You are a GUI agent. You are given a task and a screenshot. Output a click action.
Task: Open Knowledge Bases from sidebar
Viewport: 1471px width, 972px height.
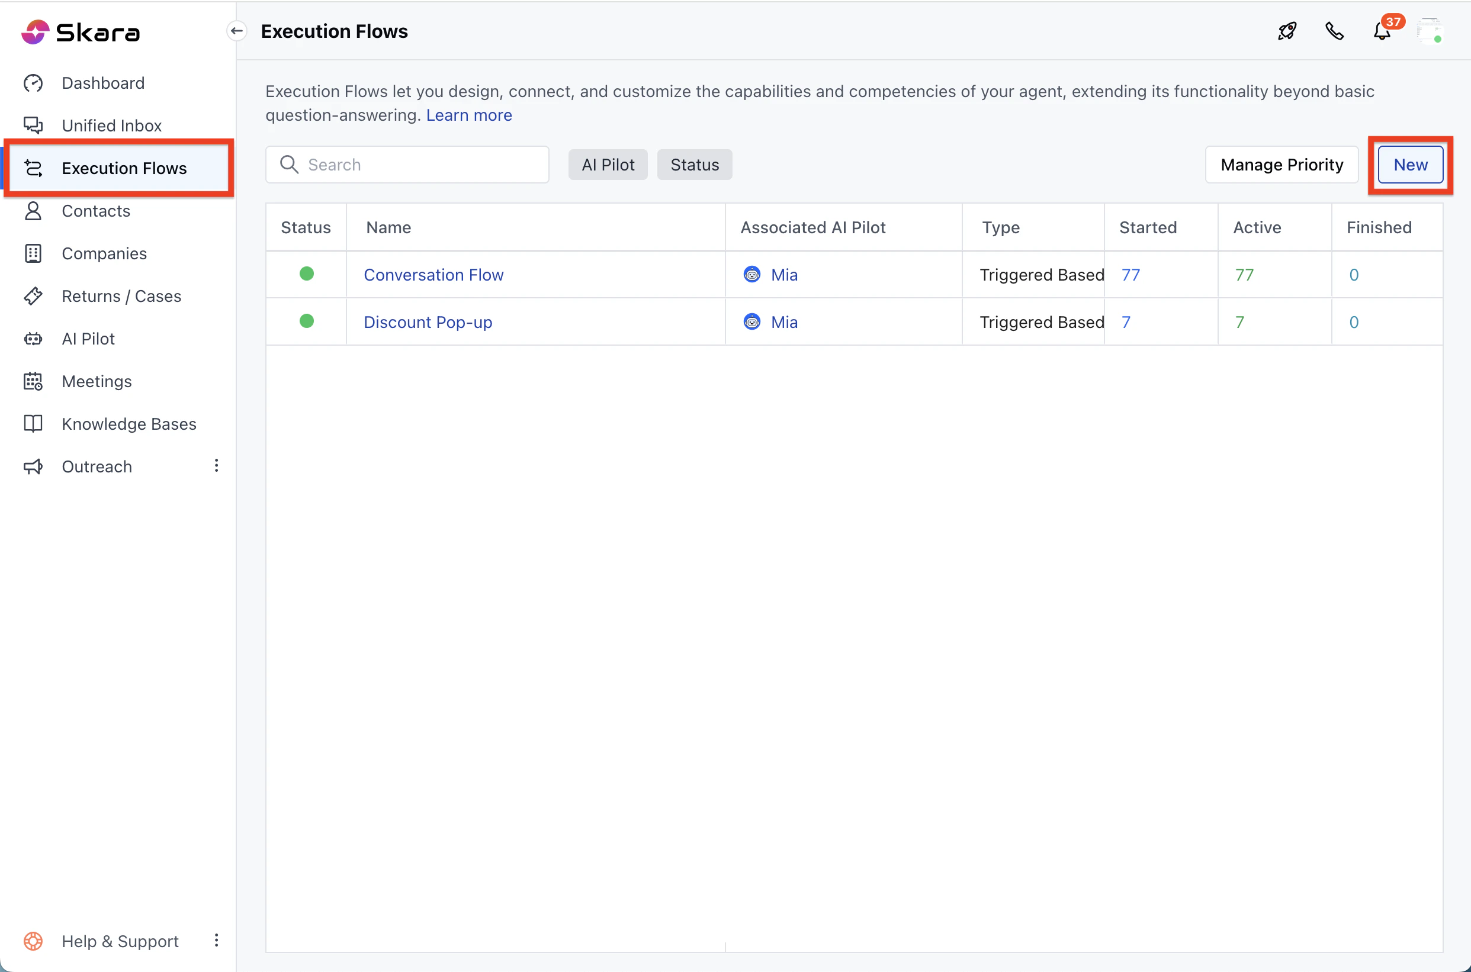click(129, 424)
